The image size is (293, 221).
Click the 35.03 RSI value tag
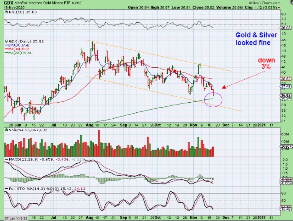(286, 28)
